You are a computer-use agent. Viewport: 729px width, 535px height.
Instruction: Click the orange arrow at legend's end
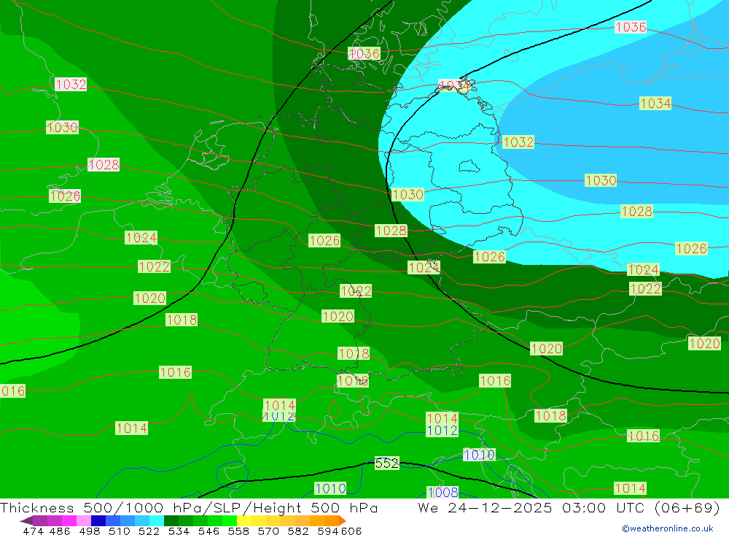pos(343,520)
